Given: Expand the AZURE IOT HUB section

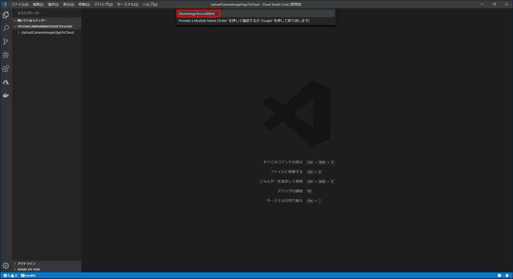Looking at the screenshot, I should [x=28, y=269].
